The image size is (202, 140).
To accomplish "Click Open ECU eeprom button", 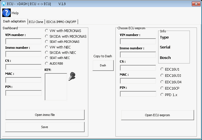I will [x=158, y=115].
